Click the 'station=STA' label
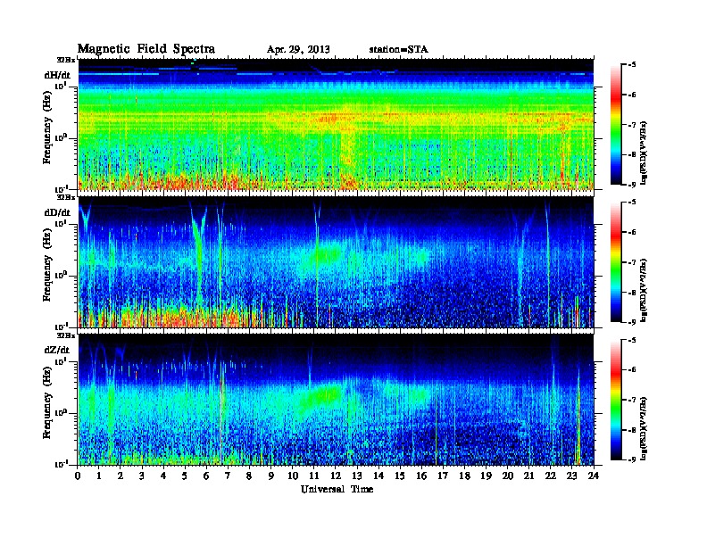This screenshot has height=546, width=707. pyautogui.click(x=398, y=50)
